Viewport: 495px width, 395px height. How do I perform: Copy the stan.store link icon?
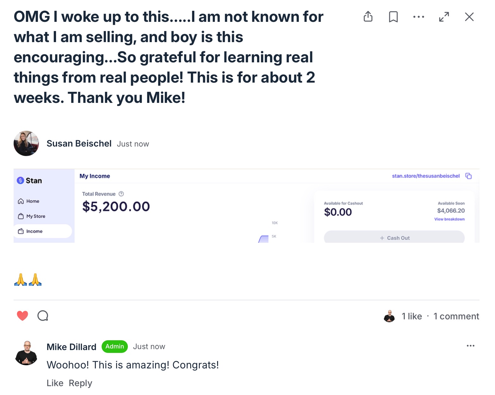click(x=468, y=176)
